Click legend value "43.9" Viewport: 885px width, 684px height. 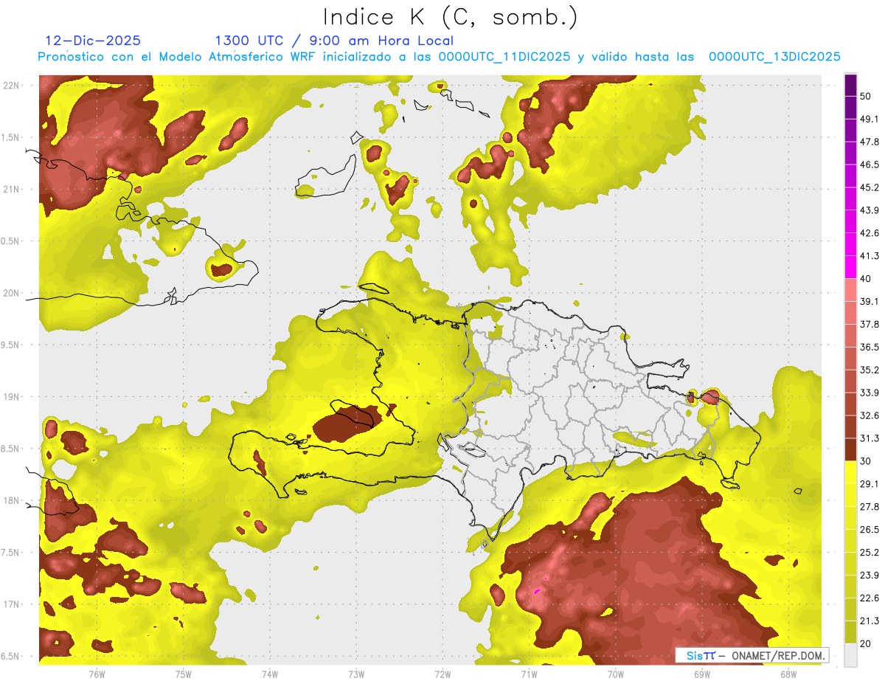tap(870, 210)
